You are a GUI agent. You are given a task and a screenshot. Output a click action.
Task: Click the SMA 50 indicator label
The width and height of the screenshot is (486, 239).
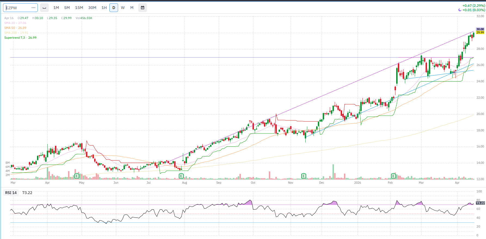point(10,28)
